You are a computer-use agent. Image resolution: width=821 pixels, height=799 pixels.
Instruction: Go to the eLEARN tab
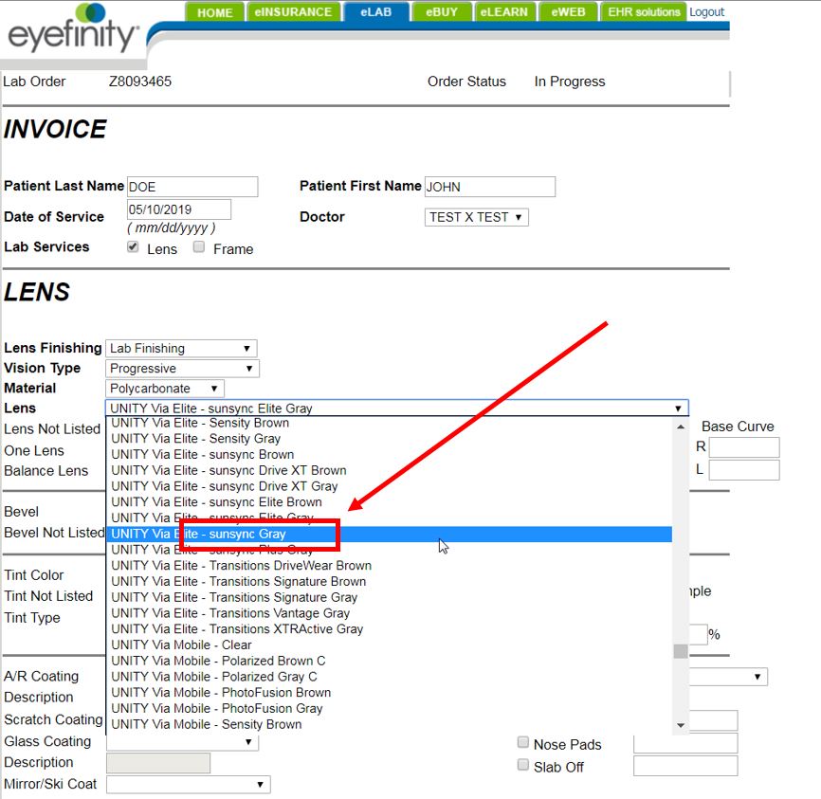[x=504, y=12]
